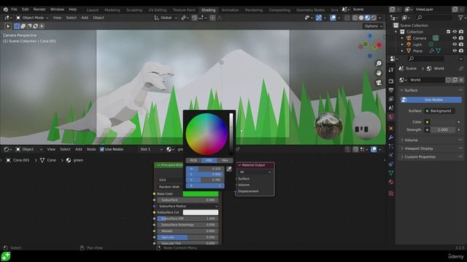
Task: Switch to the UV Editing workspace tab
Action: point(158,9)
